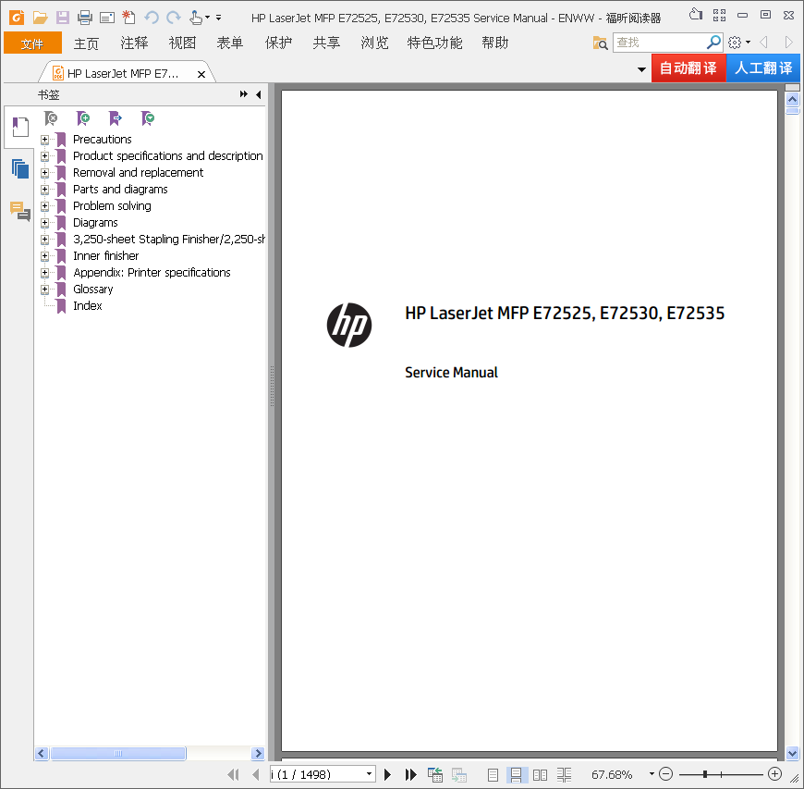Open the search settings gear icon

point(735,43)
